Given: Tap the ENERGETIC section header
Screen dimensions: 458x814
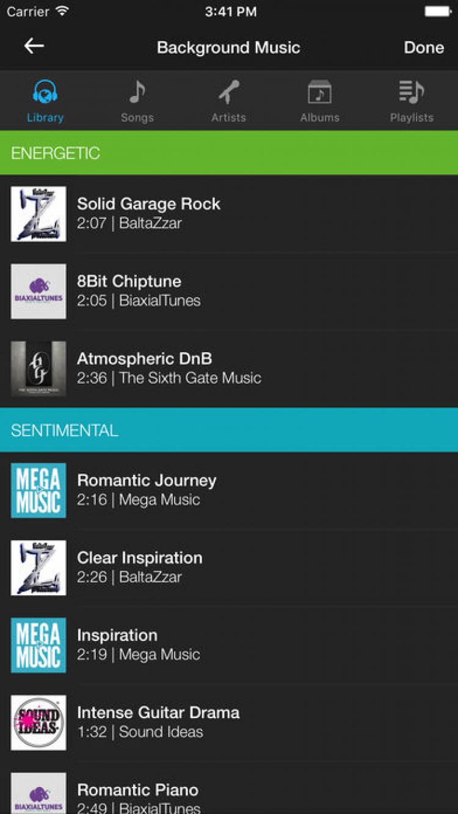Looking at the screenshot, I should tap(229, 153).
